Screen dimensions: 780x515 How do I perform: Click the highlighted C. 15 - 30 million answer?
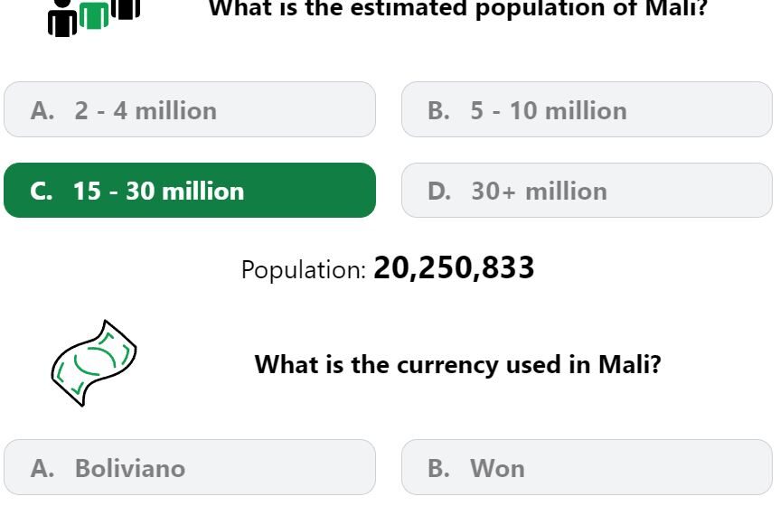pos(190,191)
